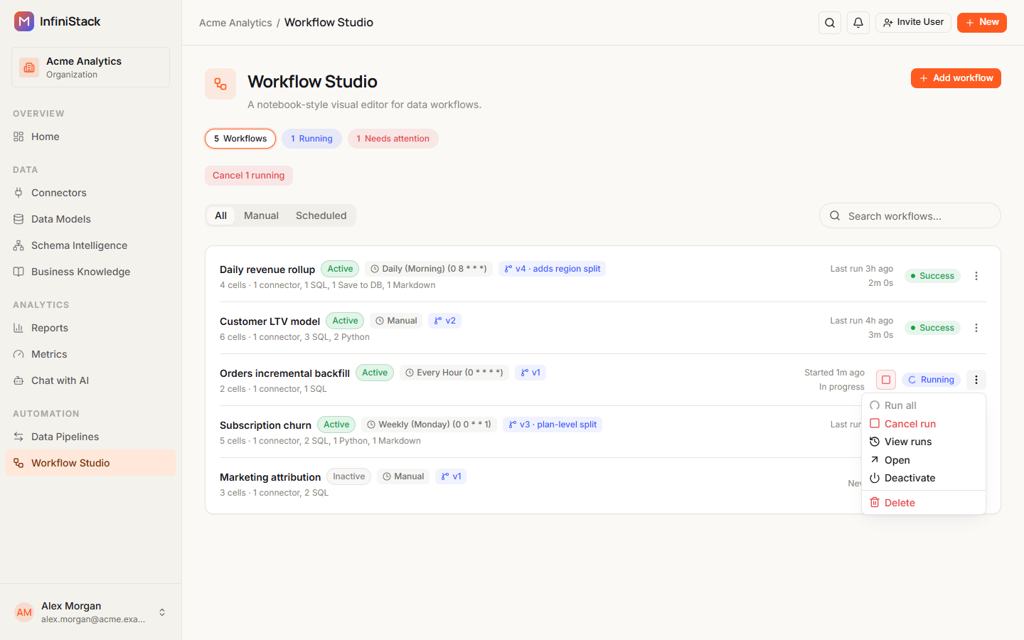
Task: Open Data Pipelines page
Action: [90, 437]
